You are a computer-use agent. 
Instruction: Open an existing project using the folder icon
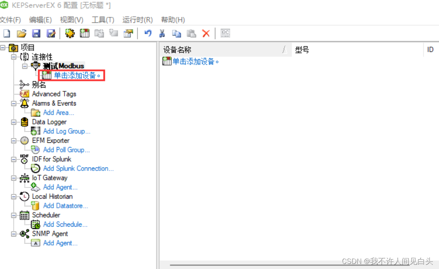pos(21,33)
